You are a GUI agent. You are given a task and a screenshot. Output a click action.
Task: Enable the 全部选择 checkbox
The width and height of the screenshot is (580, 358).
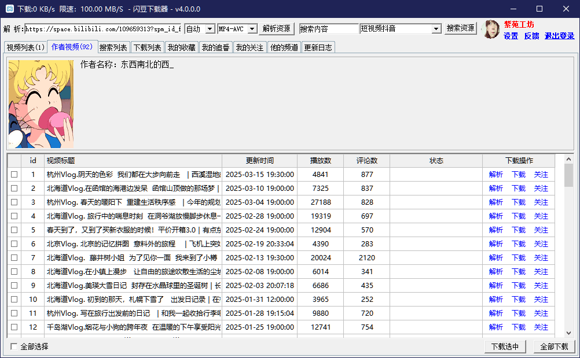pos(14,346)
